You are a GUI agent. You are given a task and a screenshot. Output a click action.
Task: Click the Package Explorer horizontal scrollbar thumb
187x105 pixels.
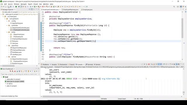click(8, 66)
